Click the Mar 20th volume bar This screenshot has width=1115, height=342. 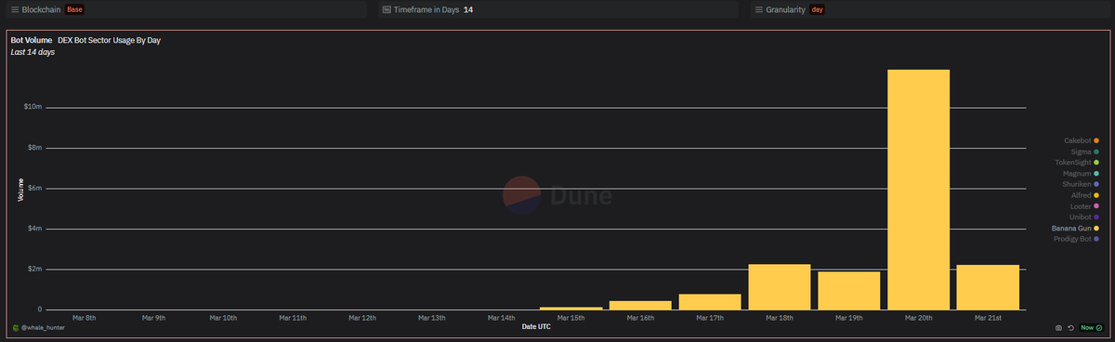click(x=918, y=190)
